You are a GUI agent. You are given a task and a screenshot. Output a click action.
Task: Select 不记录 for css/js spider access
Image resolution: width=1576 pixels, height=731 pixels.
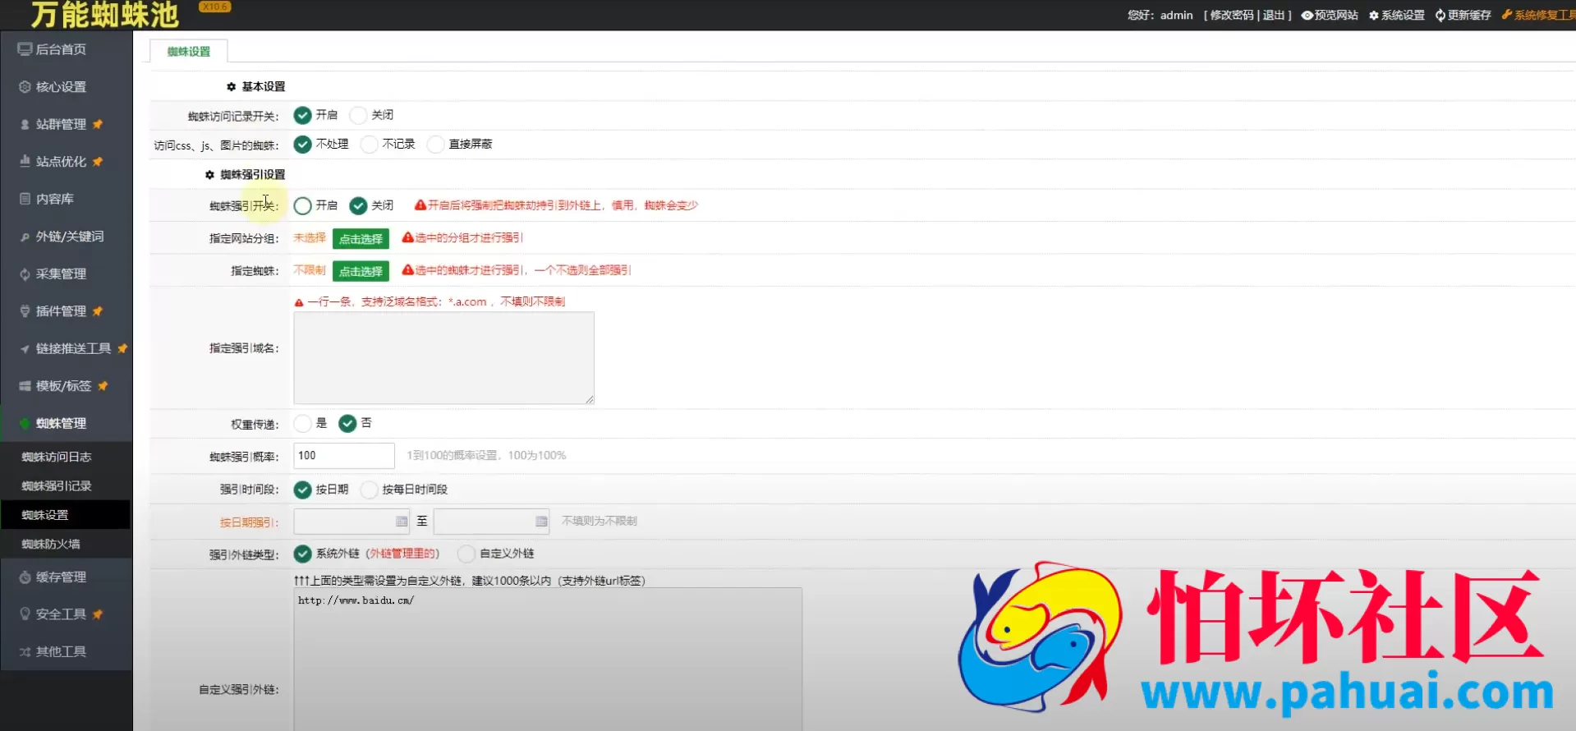pos(370,145)
